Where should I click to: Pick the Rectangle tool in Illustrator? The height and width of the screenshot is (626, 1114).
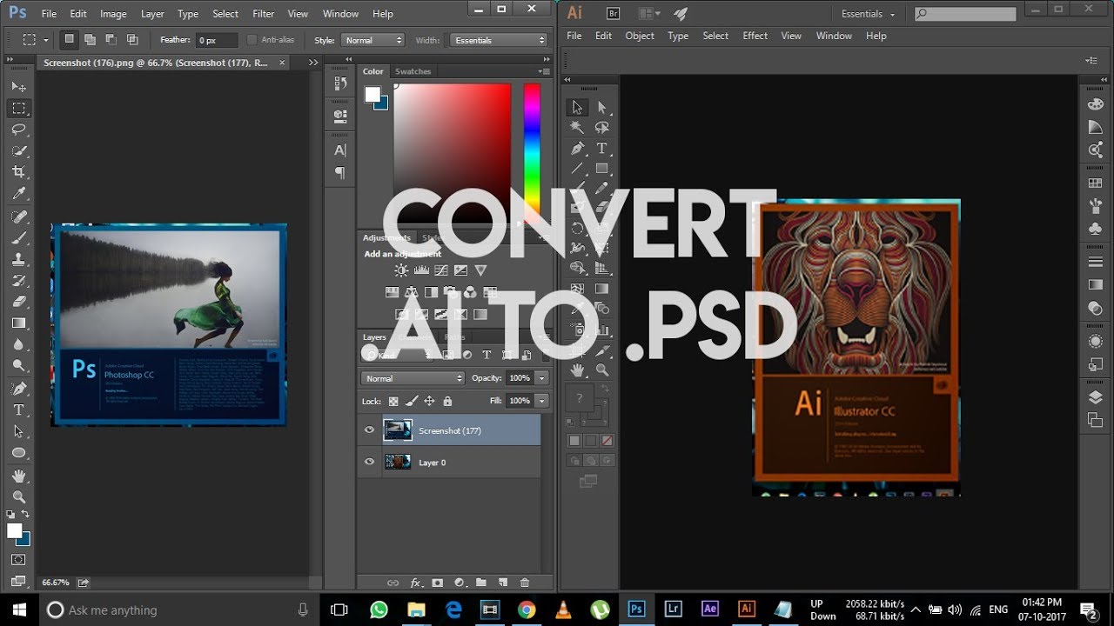(x=601, y=169)
